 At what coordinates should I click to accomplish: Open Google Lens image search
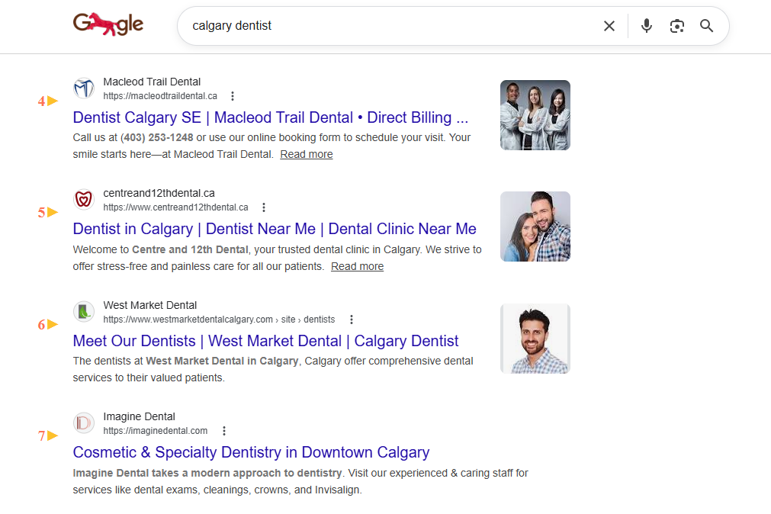pos(676,26)
